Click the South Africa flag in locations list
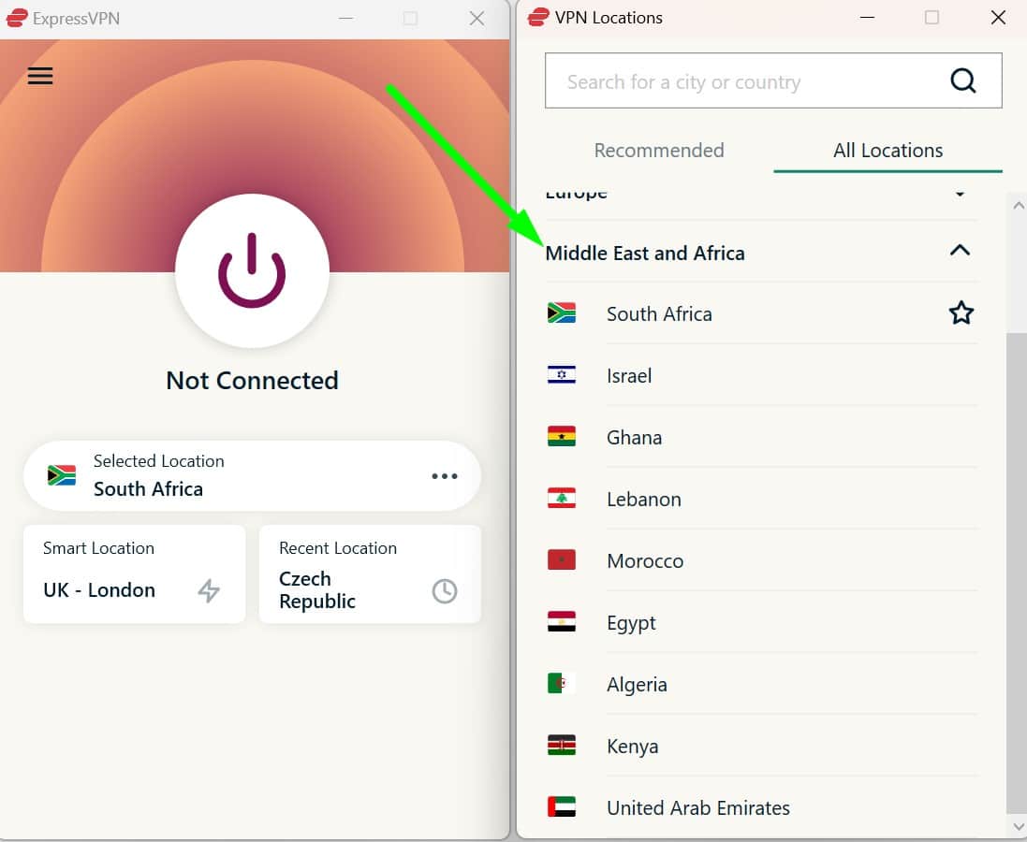This screenshot has height=842, width=1027. point(562,313)
